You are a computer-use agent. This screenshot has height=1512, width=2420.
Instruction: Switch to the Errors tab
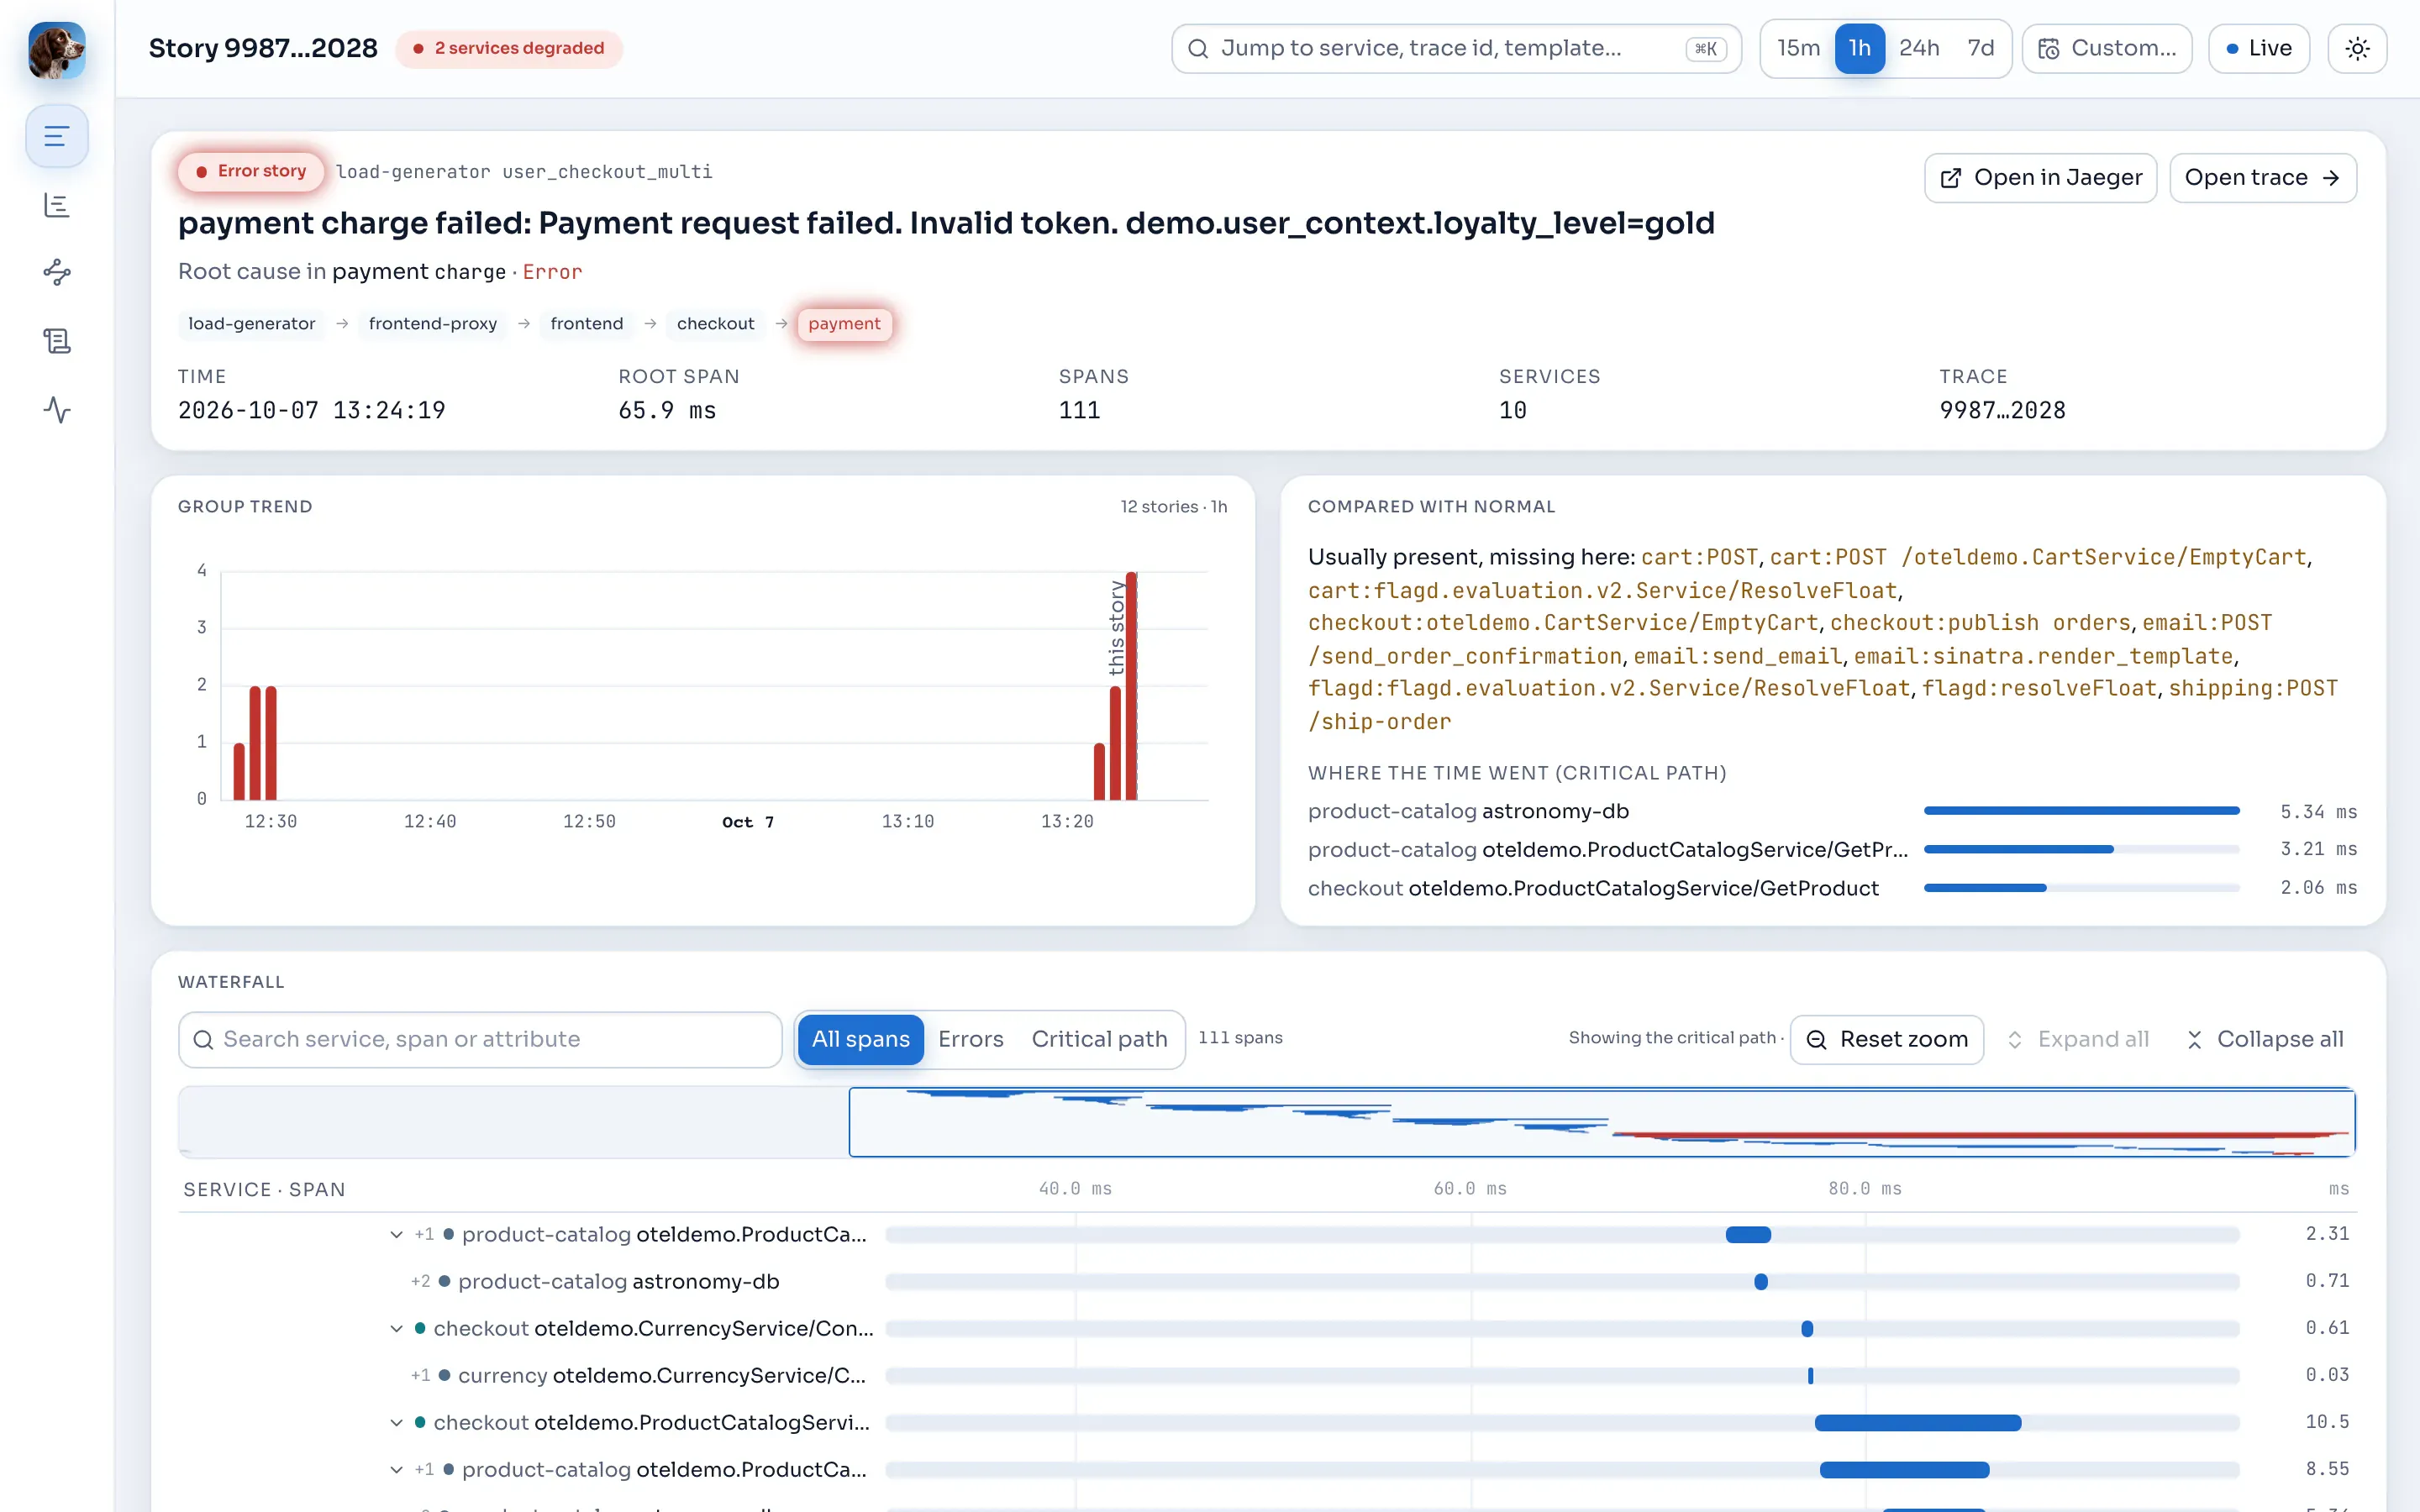tap(970, 1040)
